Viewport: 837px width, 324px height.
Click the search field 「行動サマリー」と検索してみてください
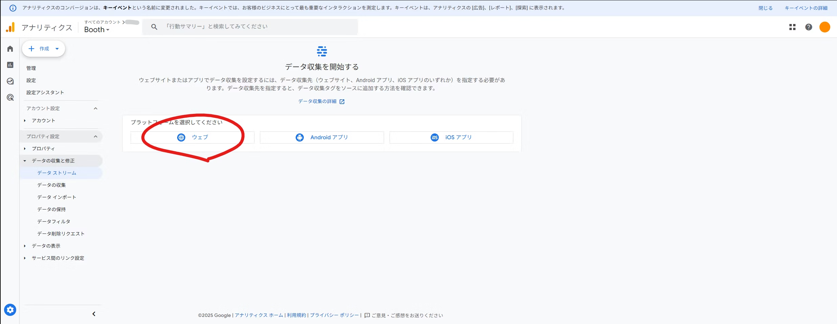tap(250, 27)
